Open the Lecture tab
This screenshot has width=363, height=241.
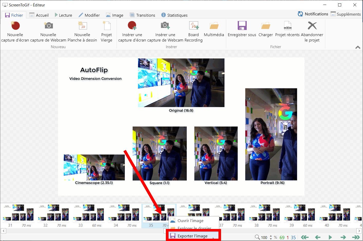(x=63, y=15)
